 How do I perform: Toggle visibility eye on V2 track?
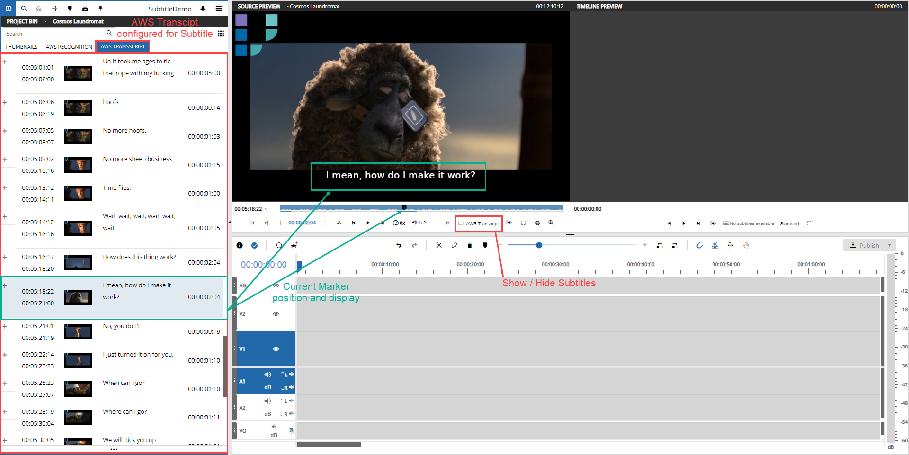[276, 314]
